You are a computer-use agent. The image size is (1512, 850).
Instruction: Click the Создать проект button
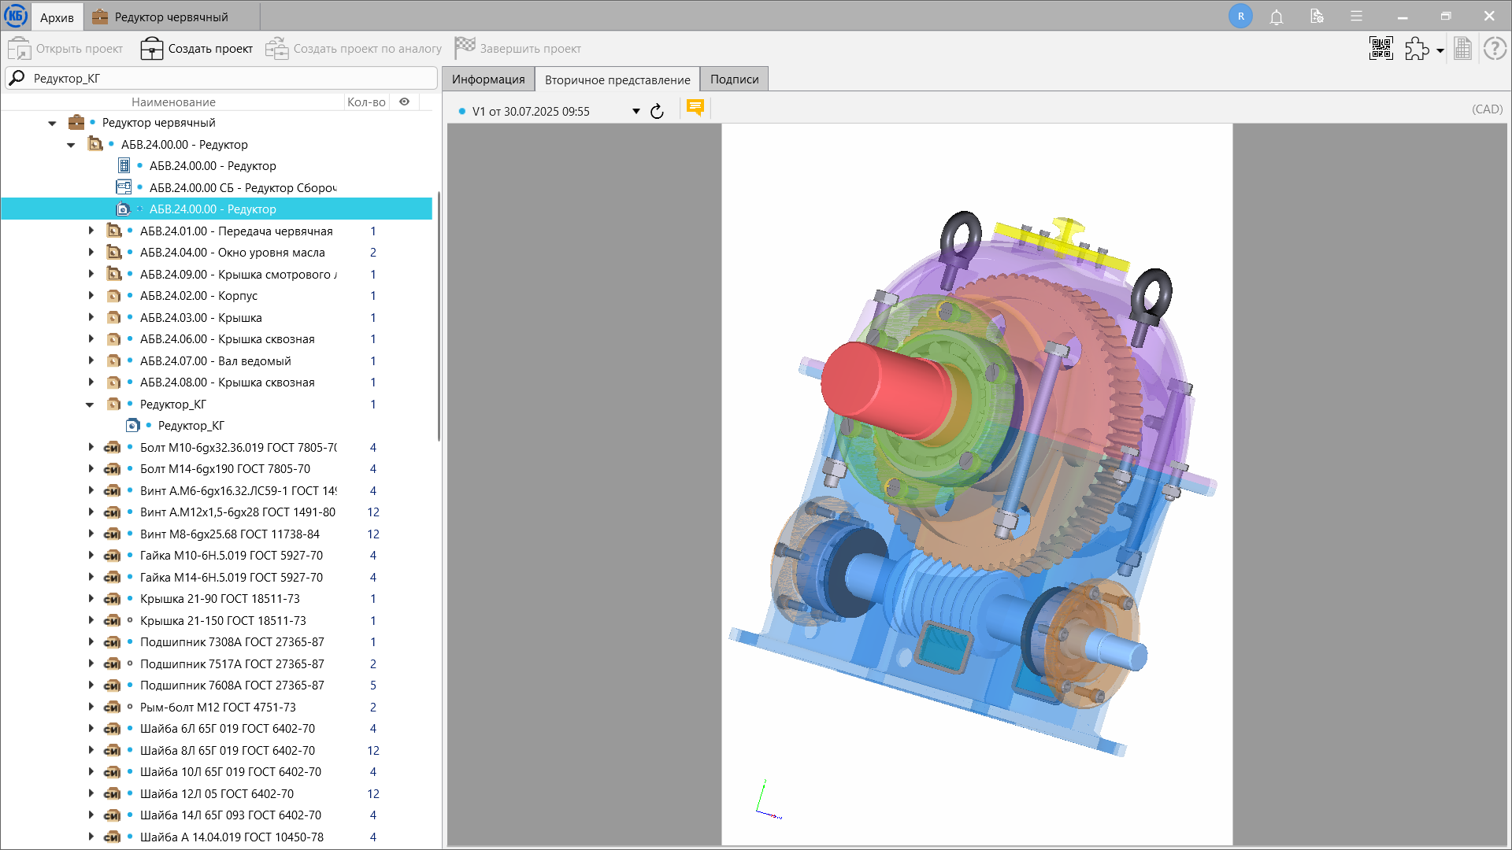click(197, 49)
